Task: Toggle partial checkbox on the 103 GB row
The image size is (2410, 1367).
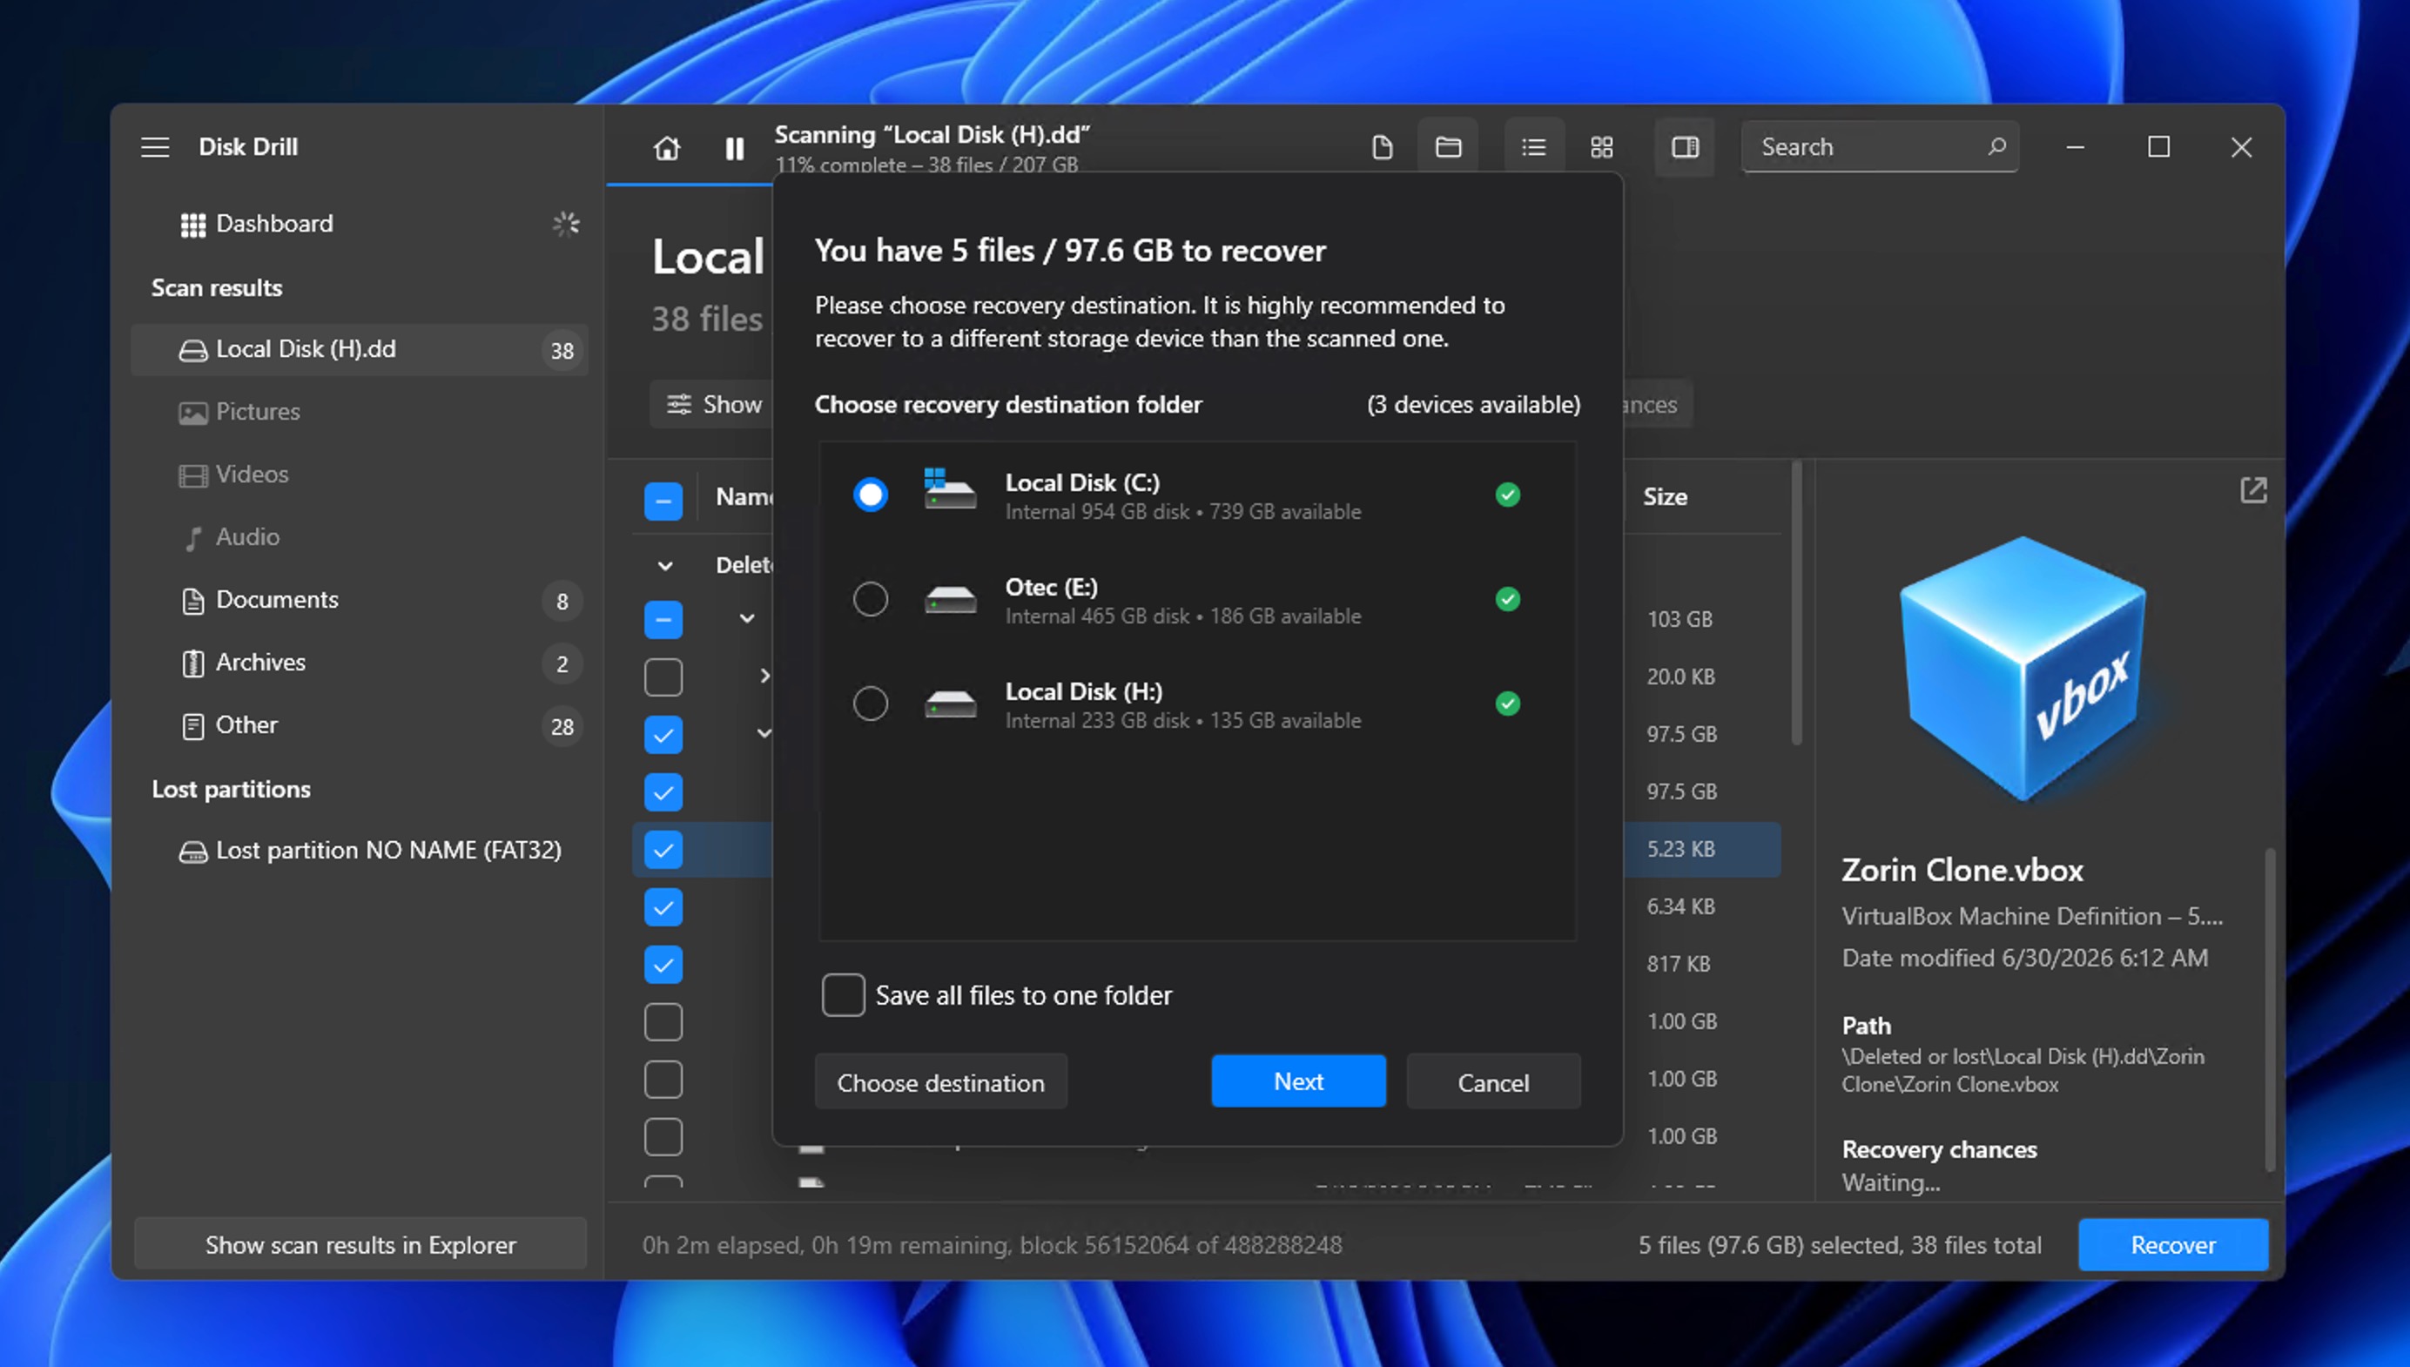Action: (663, 620)
